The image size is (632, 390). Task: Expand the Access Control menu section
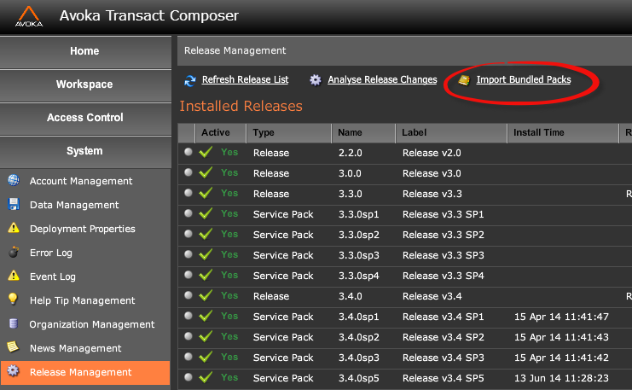pyautogui.click(x=85, y=118)
